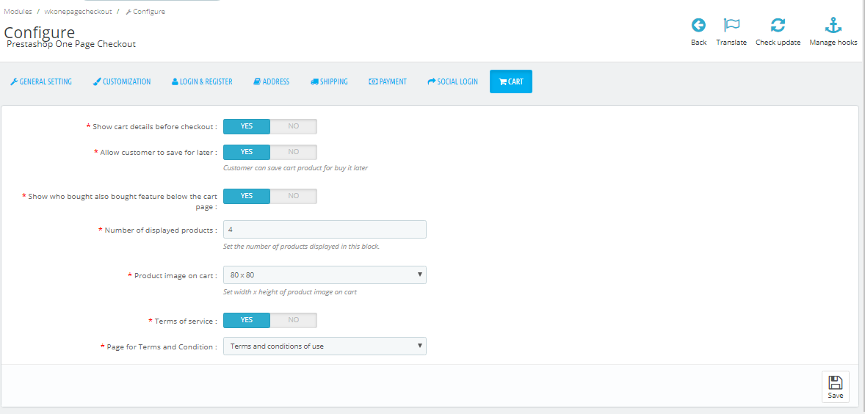Click 'Set width x height of product image' hint
The width and height of the screenshot is (865, 414).
[x=290, y=292]
